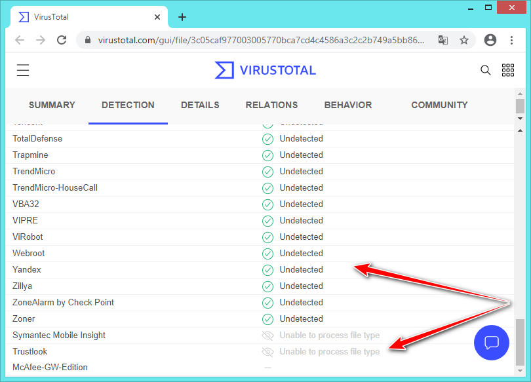Click crossed-eye icon for Symantec Mobile Insight
531x382 pixels.
(x=267, y=335)
